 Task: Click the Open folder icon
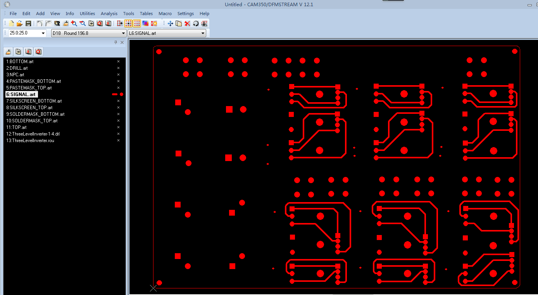coord(20,24)
